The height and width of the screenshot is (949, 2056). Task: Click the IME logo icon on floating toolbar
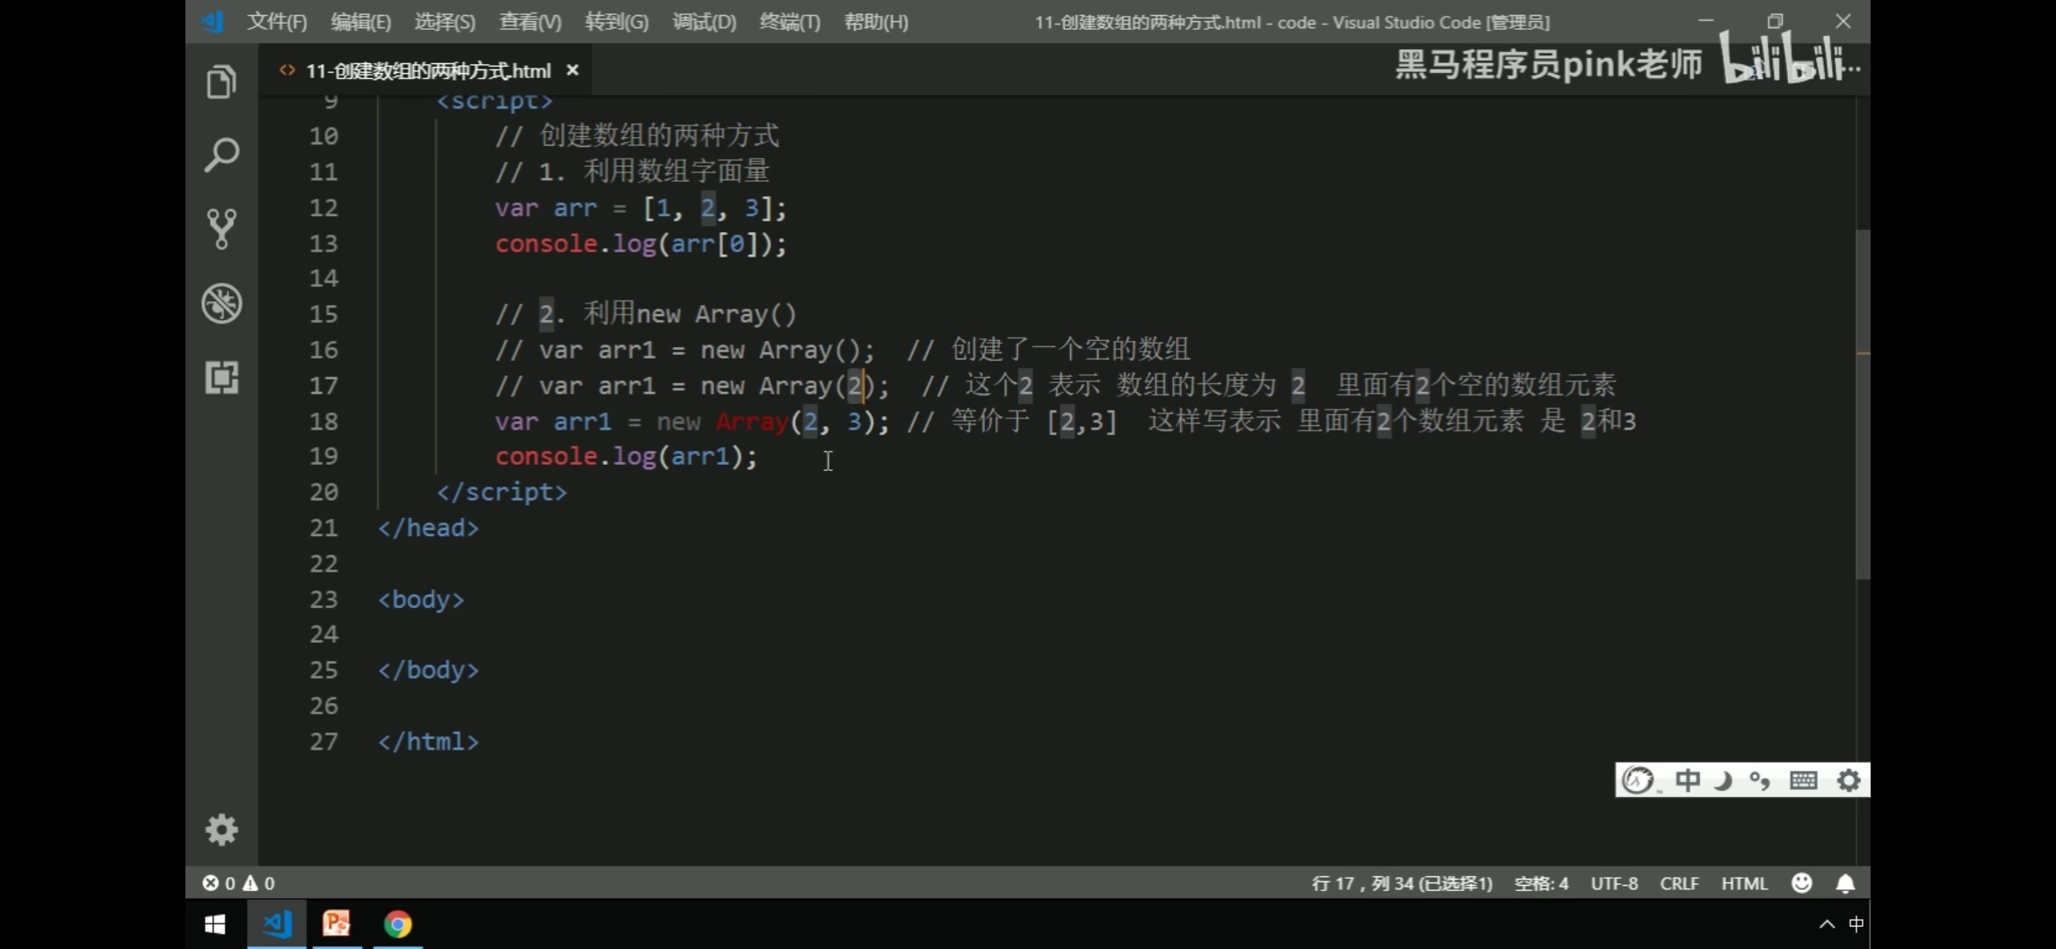click(x=1638, y=779)
